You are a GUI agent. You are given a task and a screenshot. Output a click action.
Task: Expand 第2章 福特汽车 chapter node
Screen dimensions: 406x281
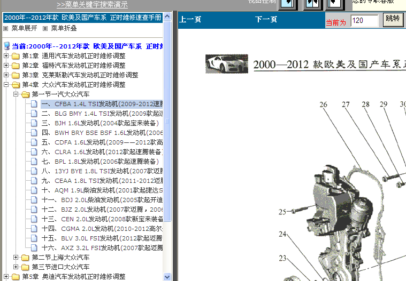6,65
